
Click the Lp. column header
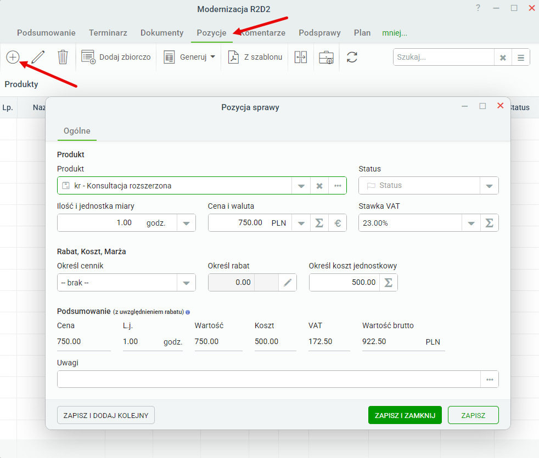(x=8, y=107)
